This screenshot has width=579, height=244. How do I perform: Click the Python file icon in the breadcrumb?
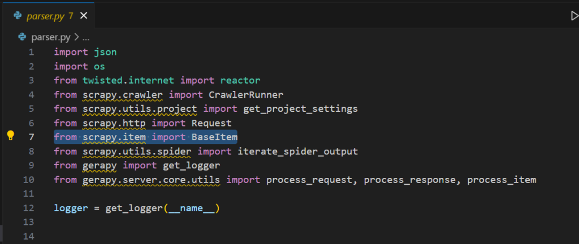(23, 37)
